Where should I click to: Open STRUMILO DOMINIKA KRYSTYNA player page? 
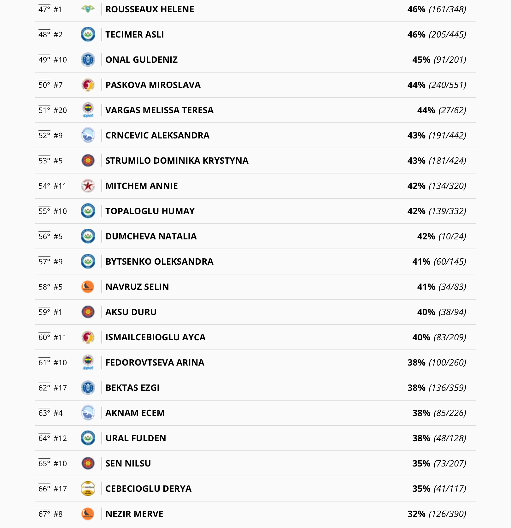pyautogui.click(x=177, y=161)
